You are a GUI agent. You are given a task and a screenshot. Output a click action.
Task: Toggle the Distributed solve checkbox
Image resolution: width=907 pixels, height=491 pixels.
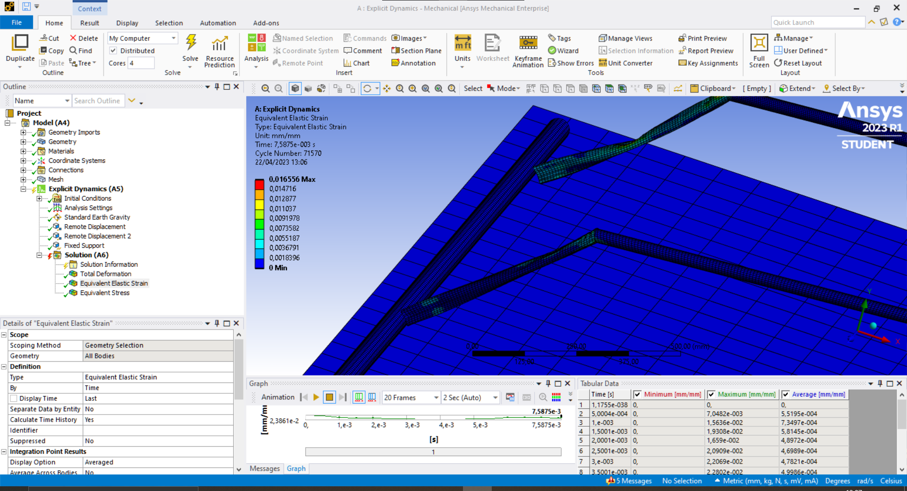click(x=113, y=51)
